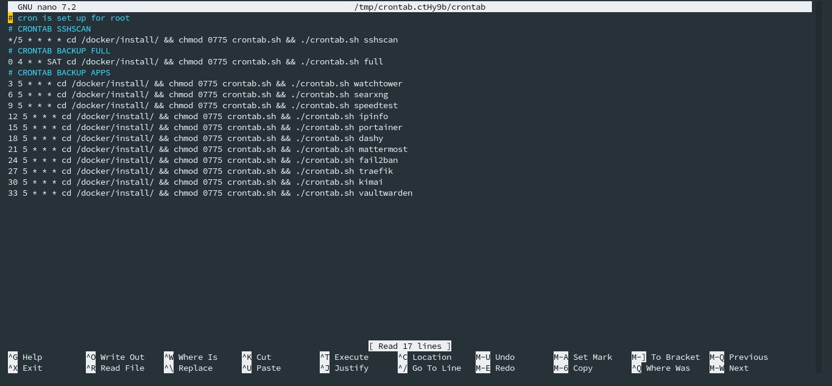Click 'SAT' in the full backup schedule
Viewport: 832px width, 386px height.
[54, 61]
